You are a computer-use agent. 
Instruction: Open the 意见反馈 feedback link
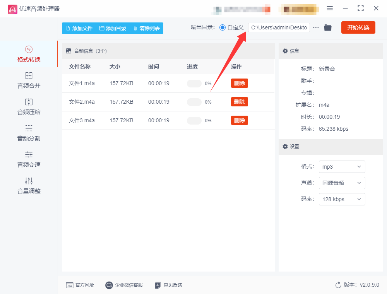(x=169, y=285)
